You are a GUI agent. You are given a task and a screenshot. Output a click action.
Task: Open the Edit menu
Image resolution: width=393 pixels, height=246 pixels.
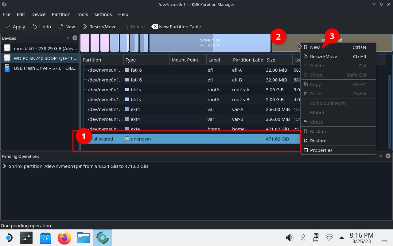(x=21, y=14)
